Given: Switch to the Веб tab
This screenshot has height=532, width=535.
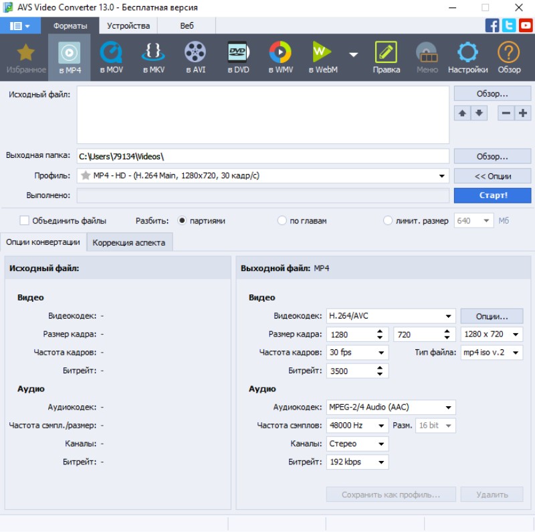Looking at the screenshot, I should [x=187, y=25].
